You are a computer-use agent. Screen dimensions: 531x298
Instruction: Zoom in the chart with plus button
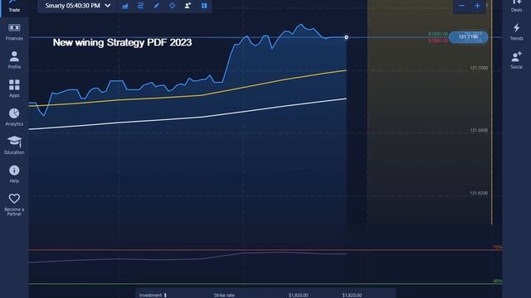click(477, 6)
